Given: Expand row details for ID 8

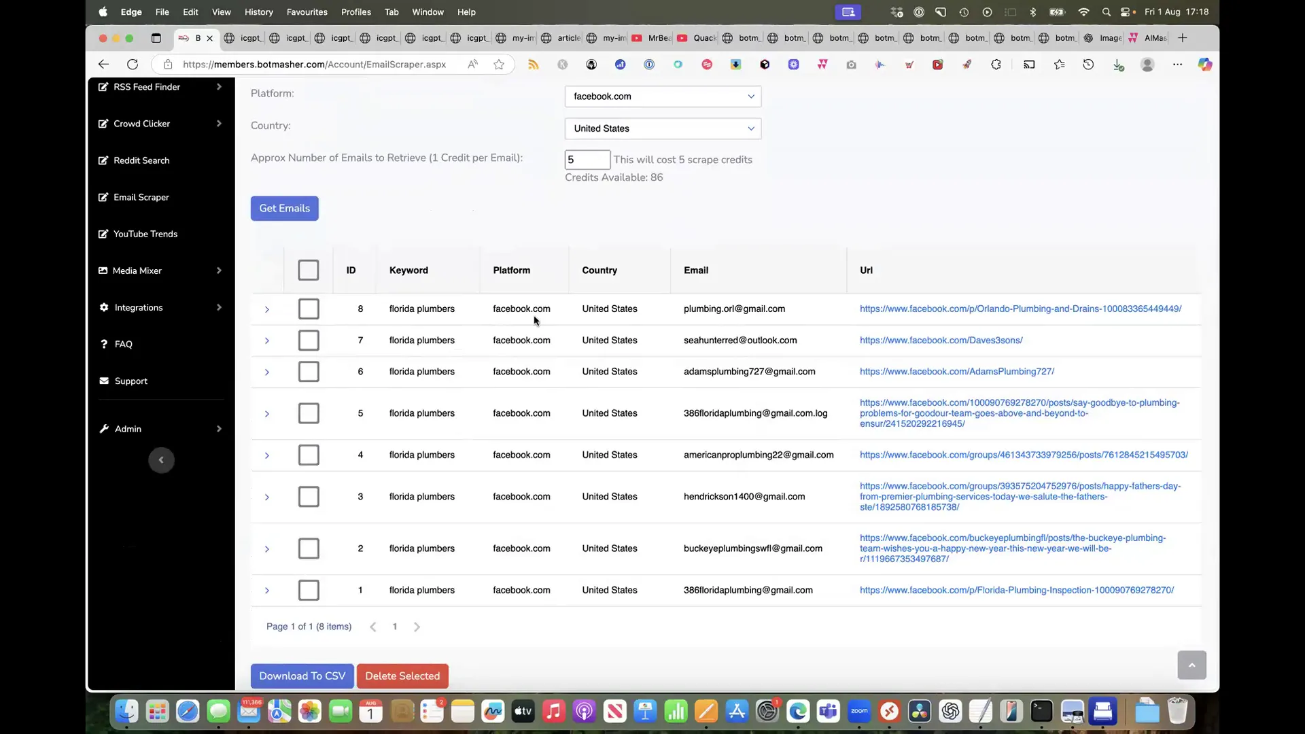Looking at the screenshot, I should coord(267,309).
